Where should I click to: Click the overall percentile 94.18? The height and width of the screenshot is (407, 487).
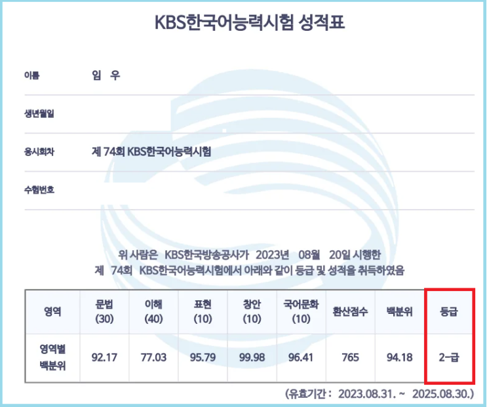(x=400, y=358)
